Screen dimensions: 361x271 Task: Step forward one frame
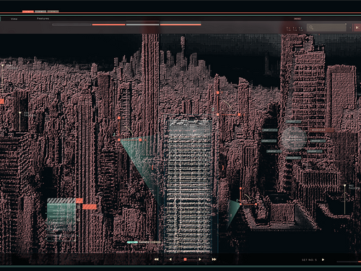coord(200,259)
